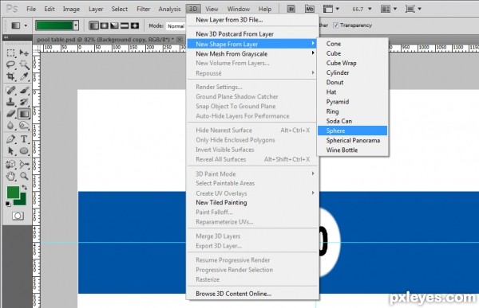Open the Window menu
This screenshot has width=479, height=308.
click(239, 9)
